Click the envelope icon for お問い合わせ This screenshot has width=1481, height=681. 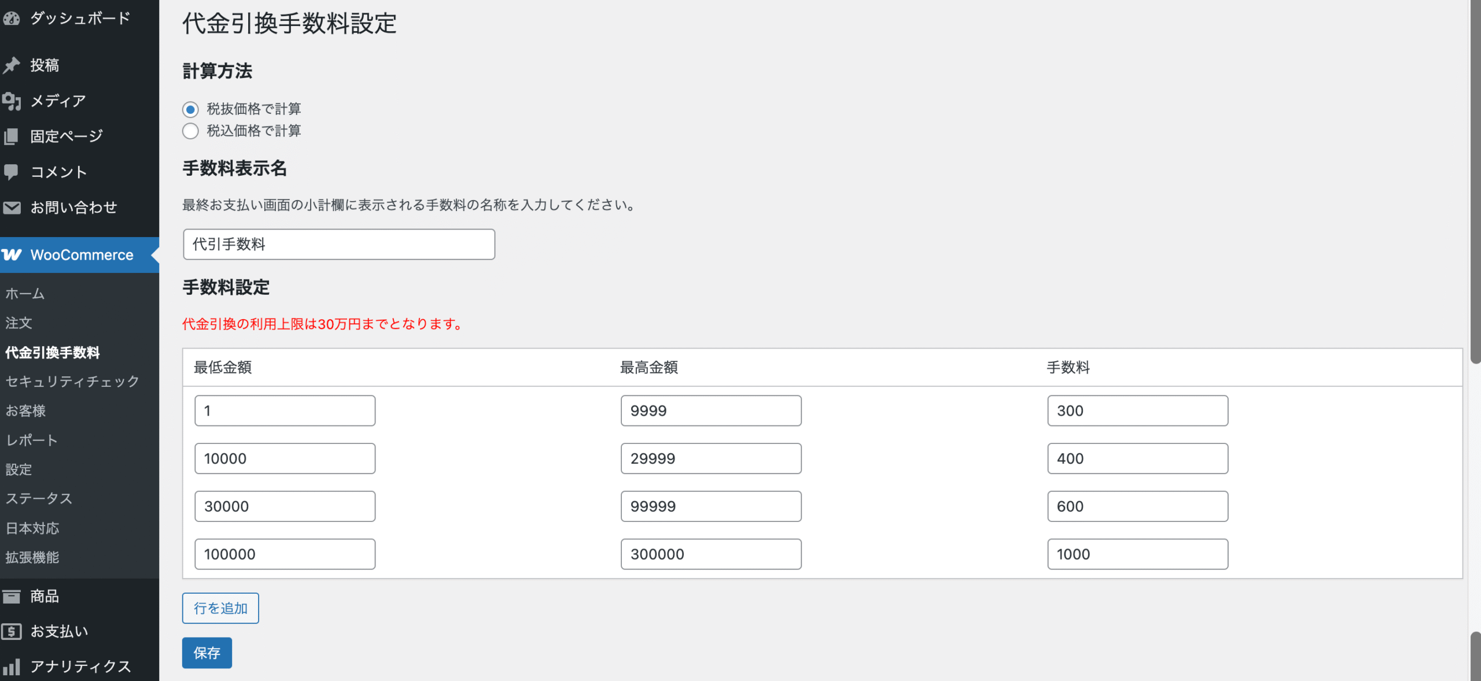12,208
